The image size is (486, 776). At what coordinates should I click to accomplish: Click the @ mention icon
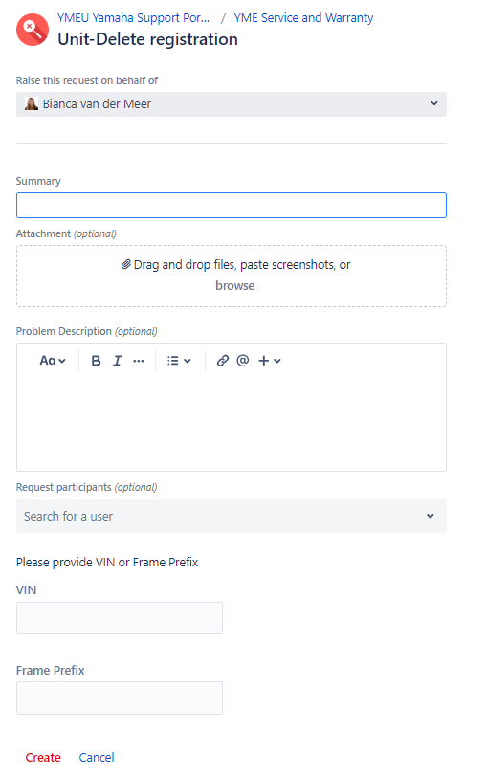tap(242, 361)
